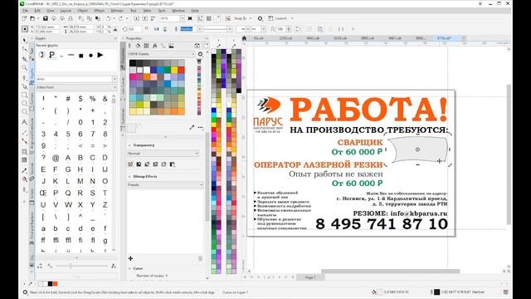Click the Undo arrow icon
531x299 pixels.
[109, 18]
